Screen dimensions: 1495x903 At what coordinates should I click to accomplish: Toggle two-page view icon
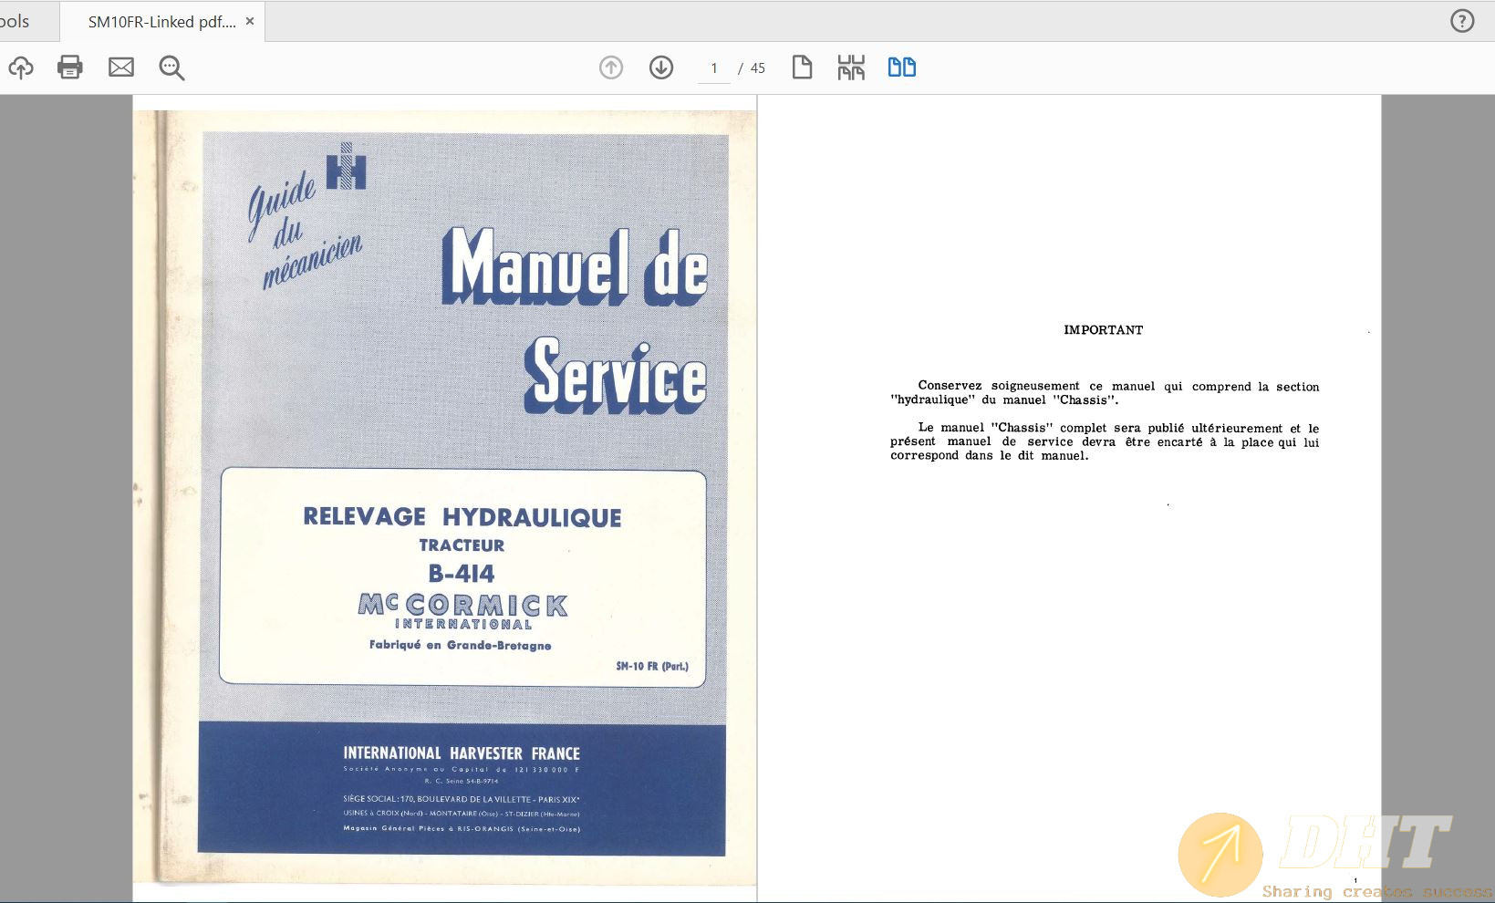click(902, 67)
